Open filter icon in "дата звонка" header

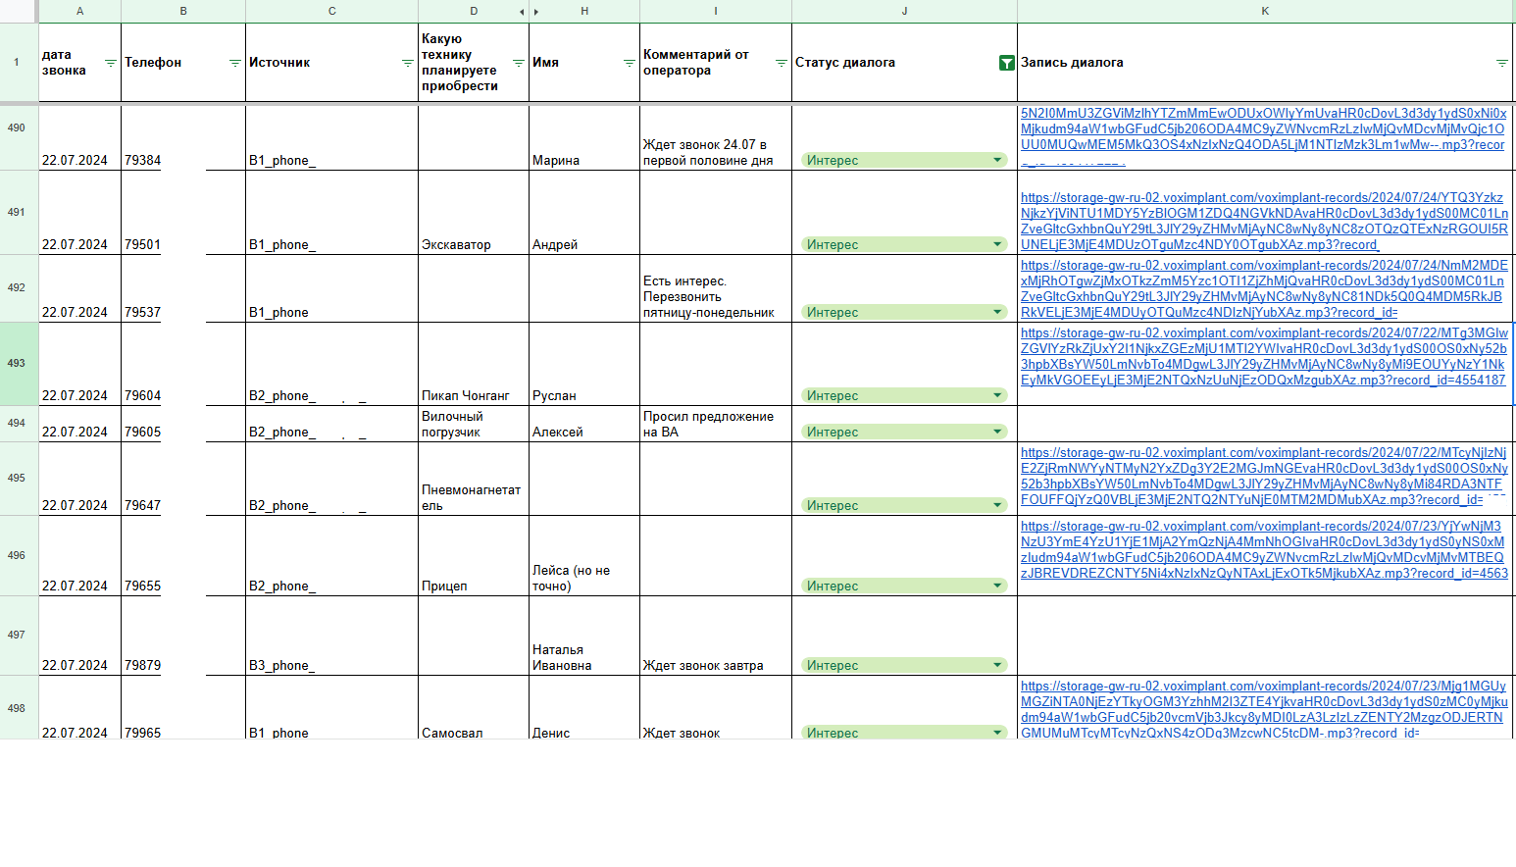(x=110, y=63)
